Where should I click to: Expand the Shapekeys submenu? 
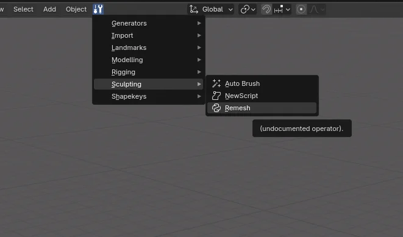[x=149, y=96]
